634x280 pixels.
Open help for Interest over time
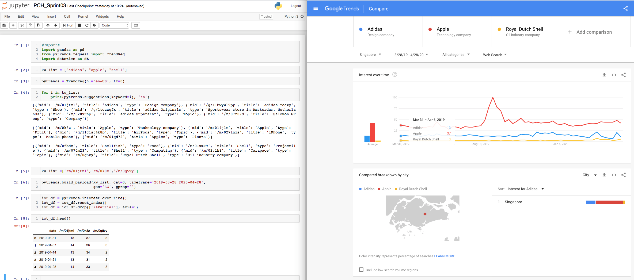[395, 75]
